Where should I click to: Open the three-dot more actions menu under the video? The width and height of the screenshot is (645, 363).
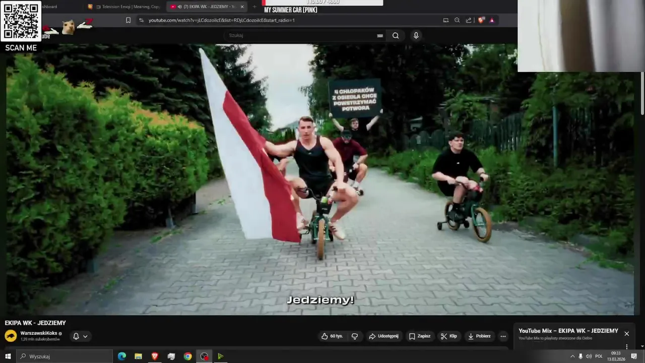tap(503, 336)
